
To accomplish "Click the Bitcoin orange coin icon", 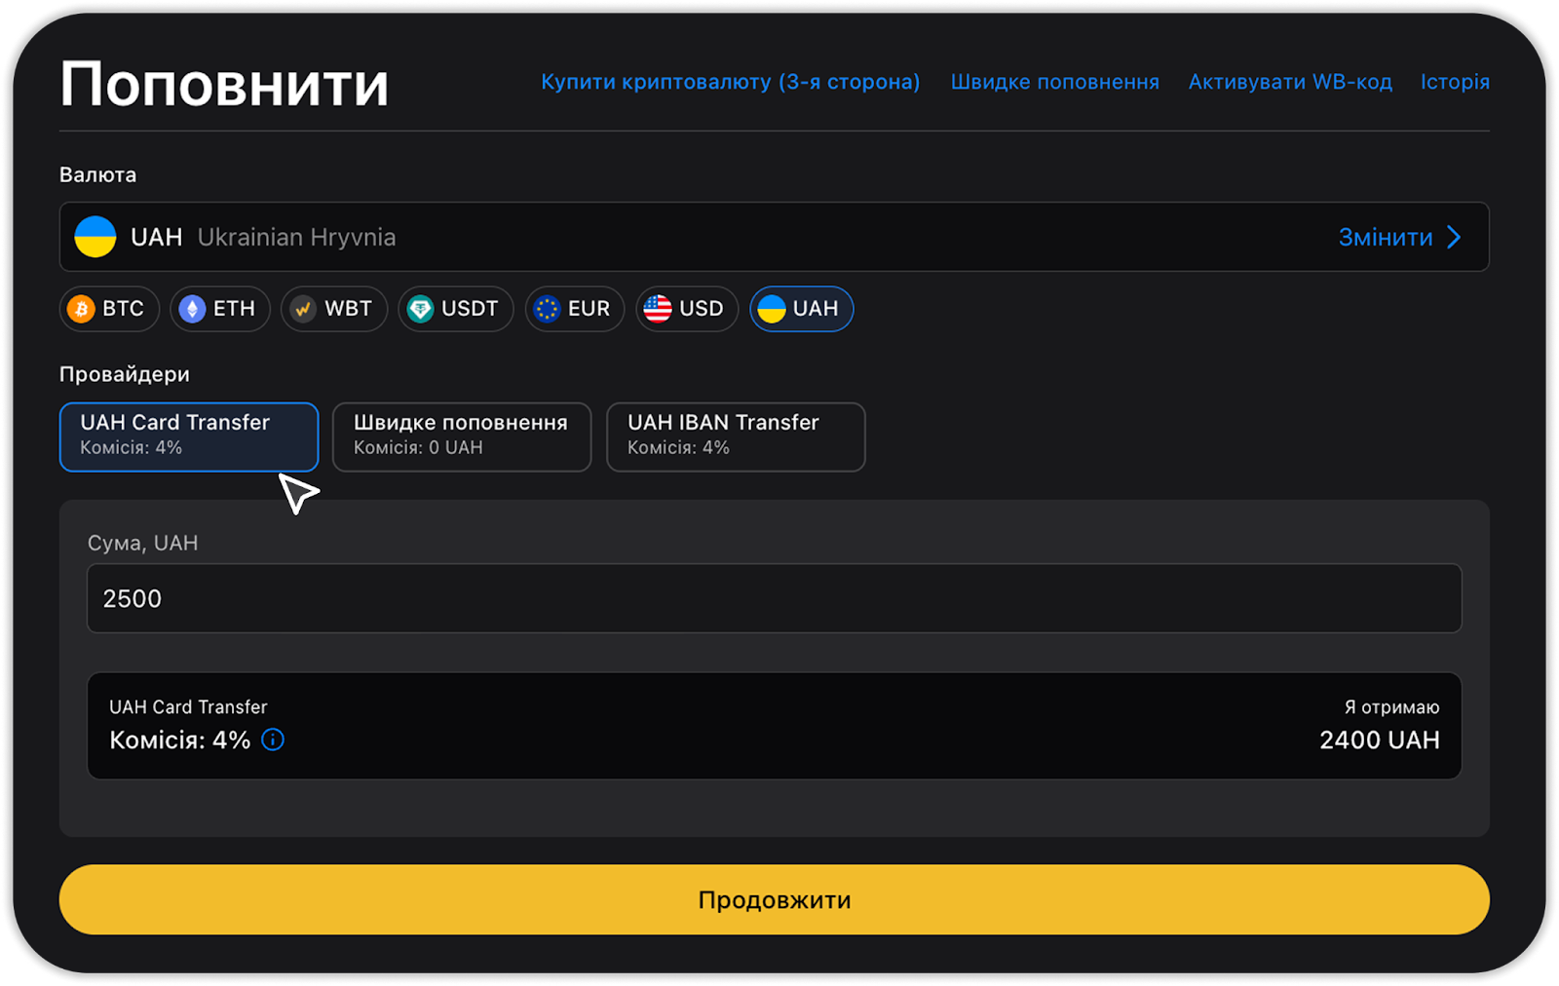I will [81, 309].
